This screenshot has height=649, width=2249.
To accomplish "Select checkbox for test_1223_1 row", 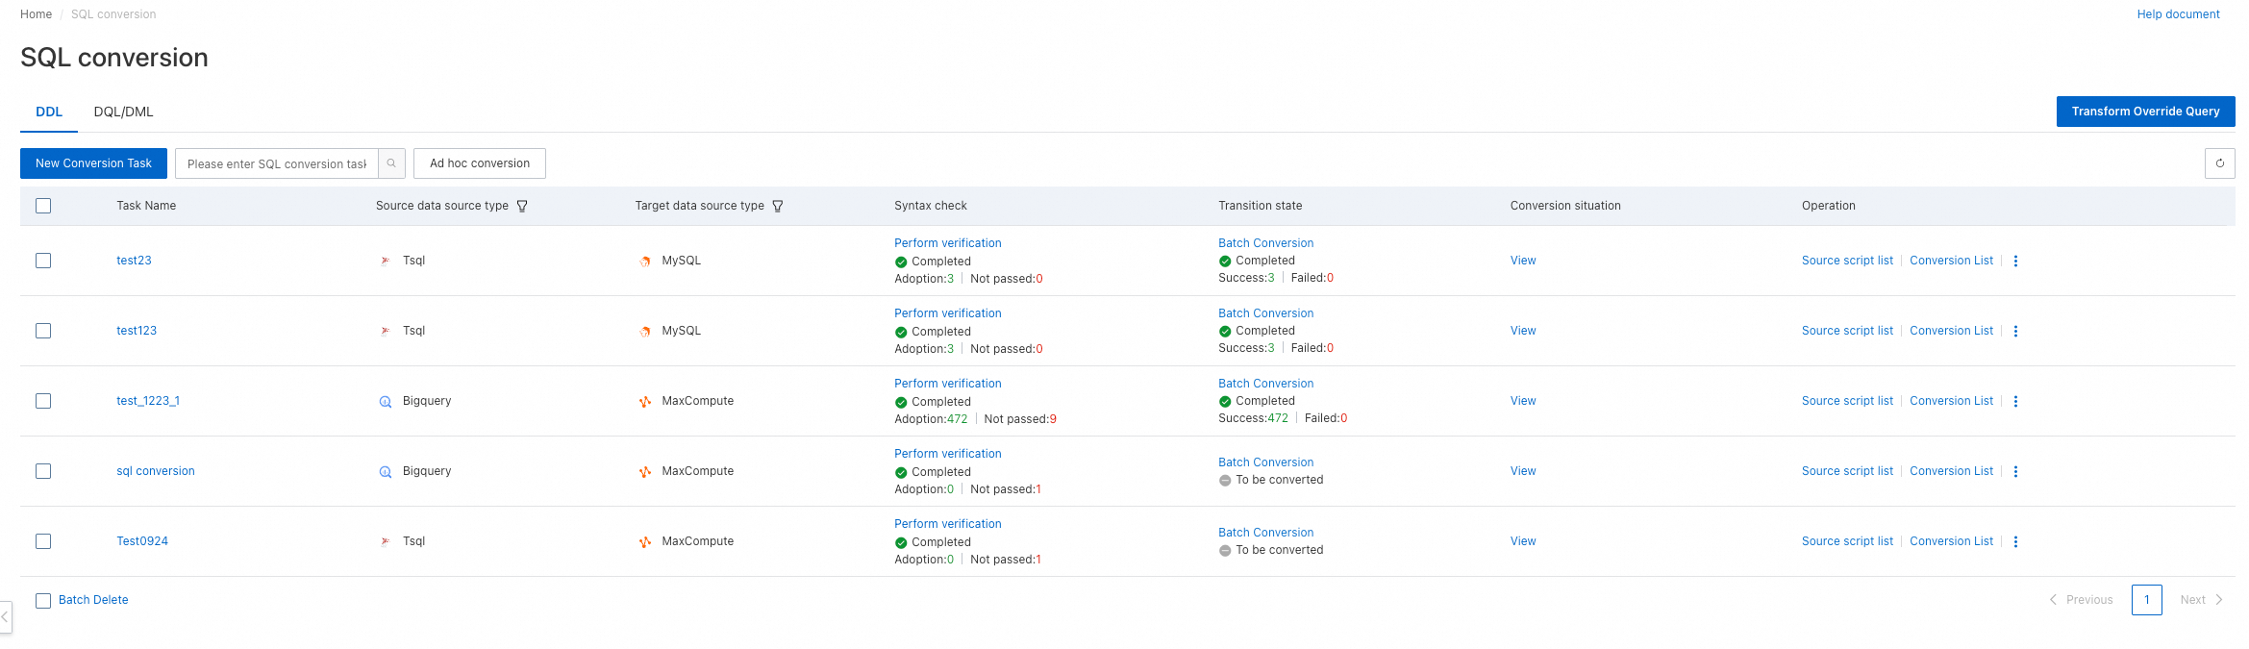I will coord(43,401).
